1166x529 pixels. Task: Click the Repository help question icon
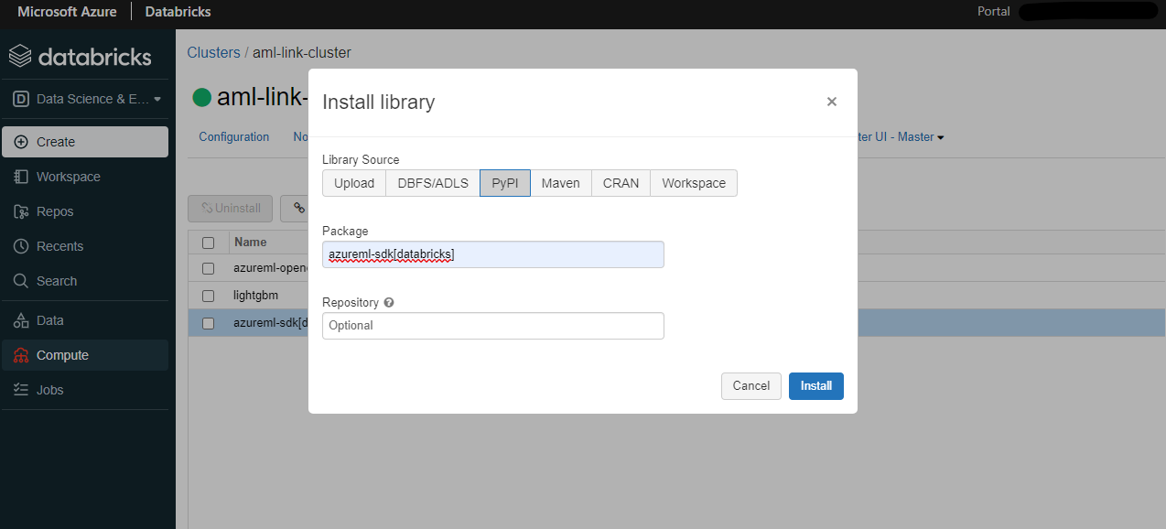click(x=389, y=303)
